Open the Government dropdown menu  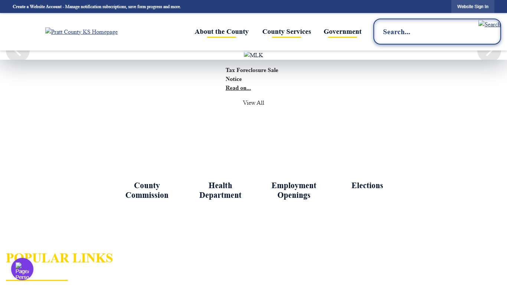pyautogui.click(x=342, y=32)
